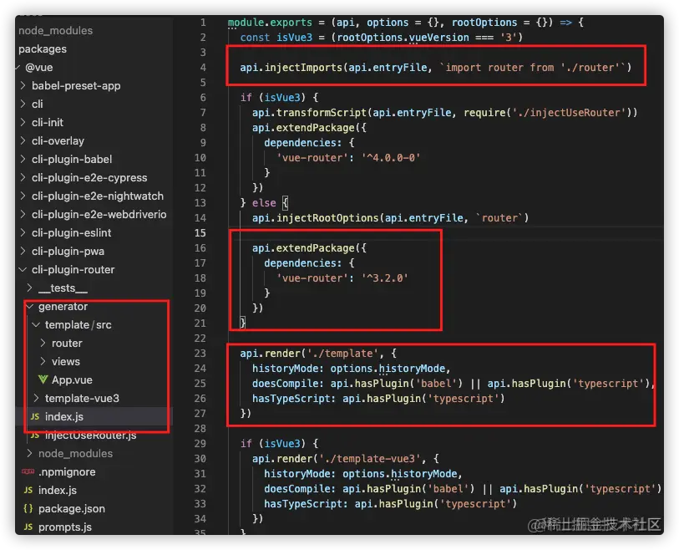
Task: Click the '^4.0.0-0' version string
Action: click(391, 158)
